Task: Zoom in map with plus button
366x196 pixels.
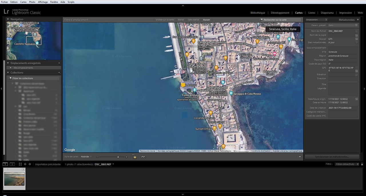Action: pos(126,157)
